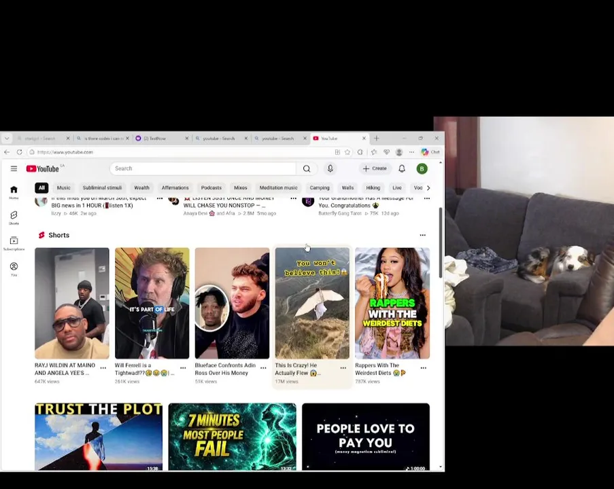Open 'Blueface Confronts Adin Ross' short title
The image size is (614, 489).
click(x=225, y=369)
